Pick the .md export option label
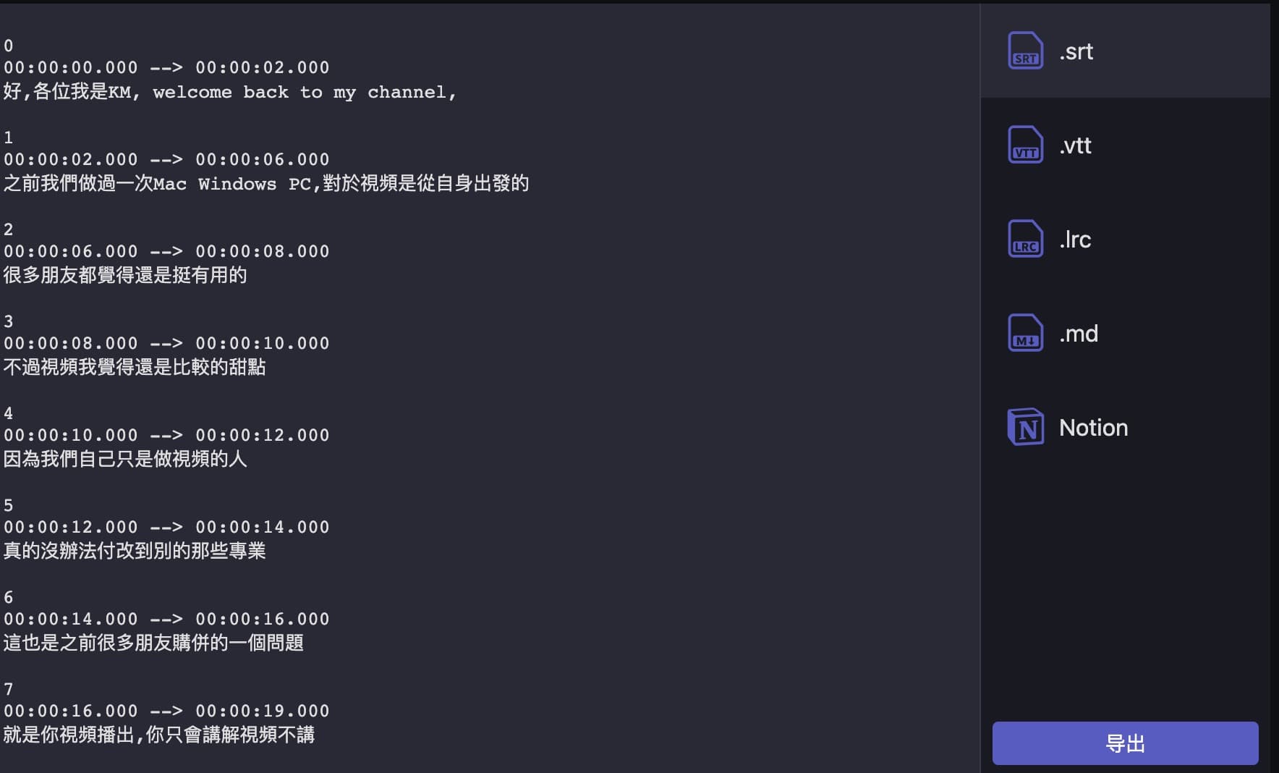Screen dimensions: 1279x773 1079,334
